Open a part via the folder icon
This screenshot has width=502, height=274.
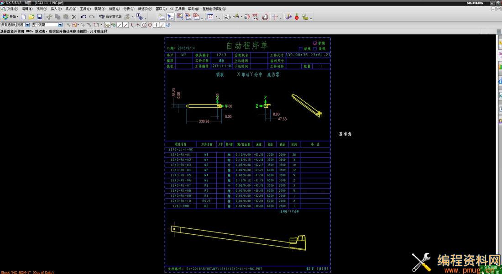click(x=31, y=16)
